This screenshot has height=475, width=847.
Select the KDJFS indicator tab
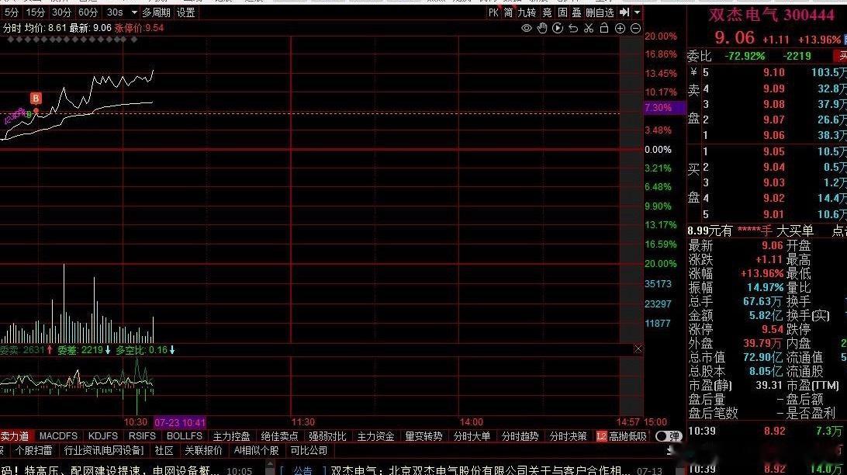pos(102,435)
